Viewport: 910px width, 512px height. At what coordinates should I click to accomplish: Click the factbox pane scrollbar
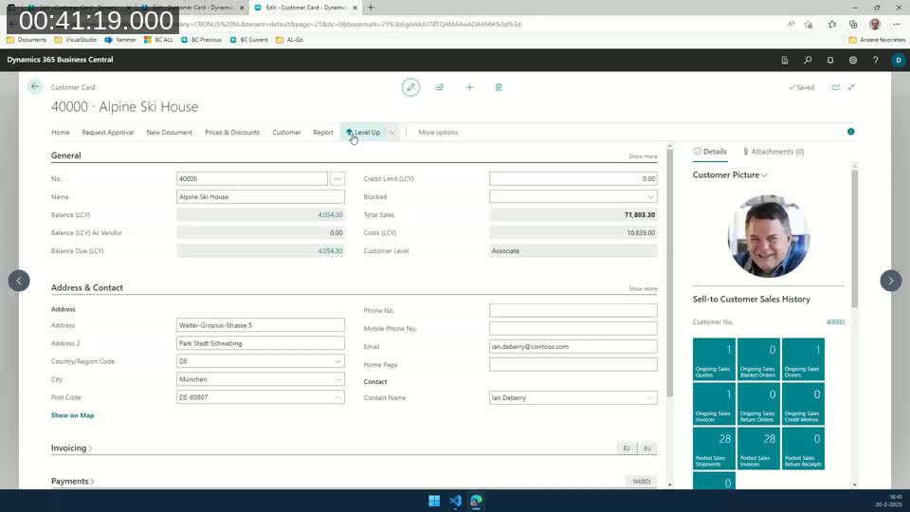(854, 238)
